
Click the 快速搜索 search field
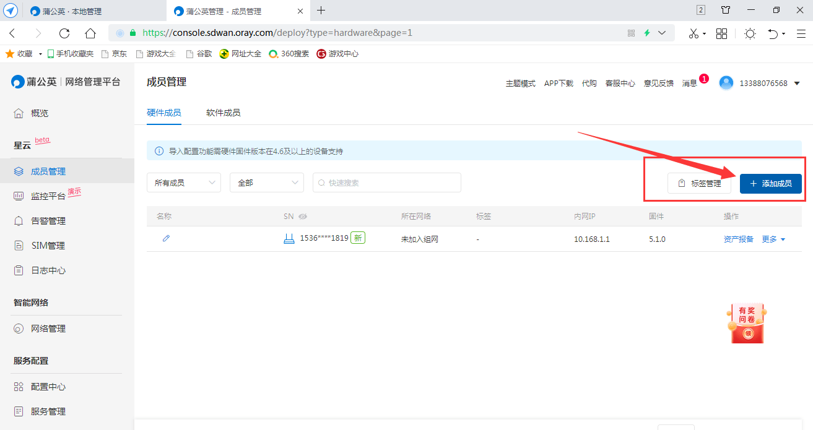tap(387, 183)
